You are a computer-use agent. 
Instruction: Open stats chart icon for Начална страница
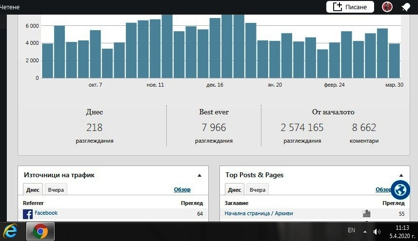366,214
